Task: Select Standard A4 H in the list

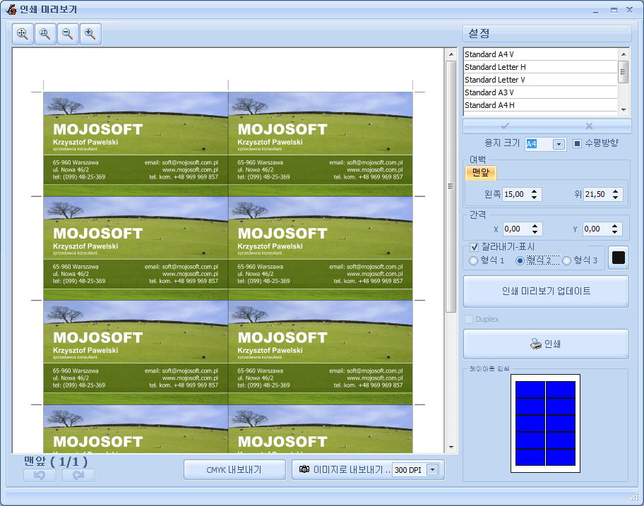Action: (x=540, y=105)
